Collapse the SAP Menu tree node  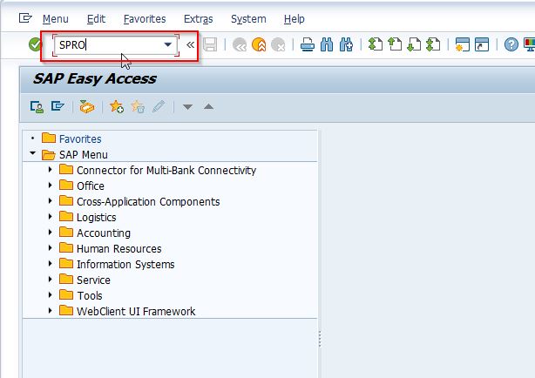coord(33,153)
